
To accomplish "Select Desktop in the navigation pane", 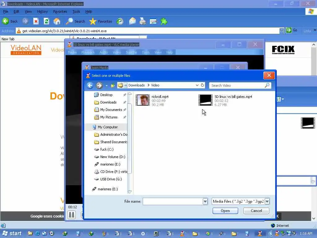I will point(106,95).
